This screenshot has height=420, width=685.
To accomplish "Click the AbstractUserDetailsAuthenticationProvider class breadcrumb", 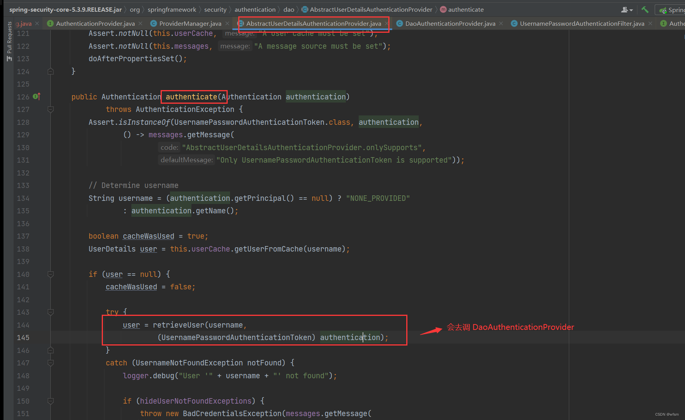I will tap(367, 9).
